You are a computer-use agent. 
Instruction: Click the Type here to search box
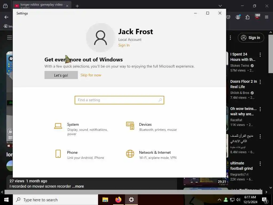55,200
